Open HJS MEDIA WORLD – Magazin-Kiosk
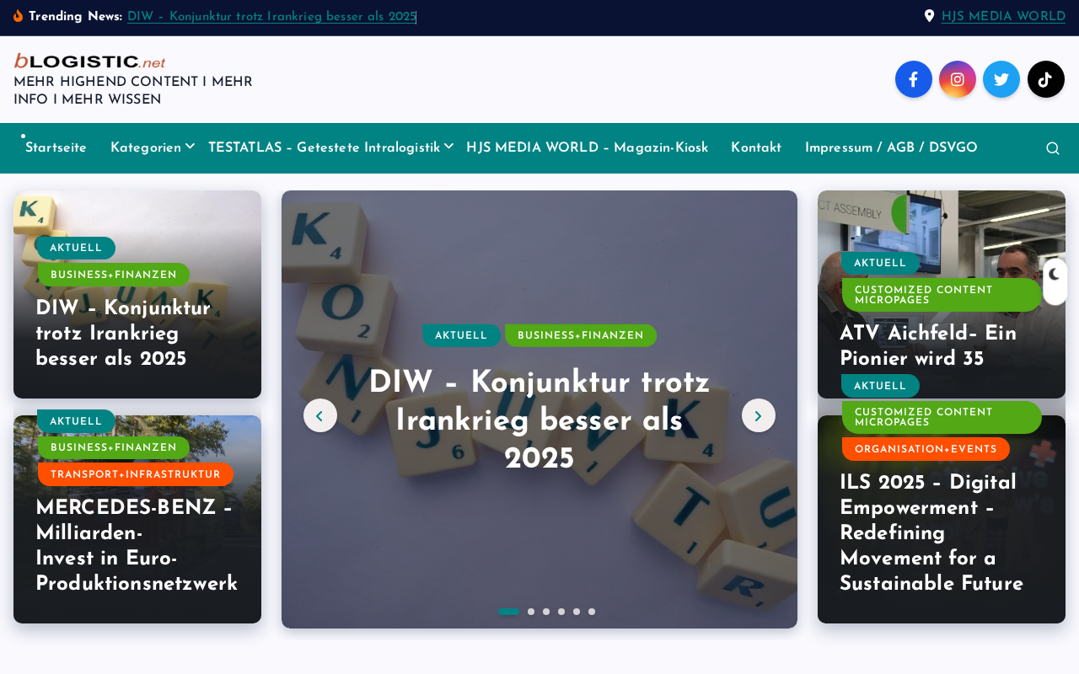1079x674 pixels. [587, 148]
